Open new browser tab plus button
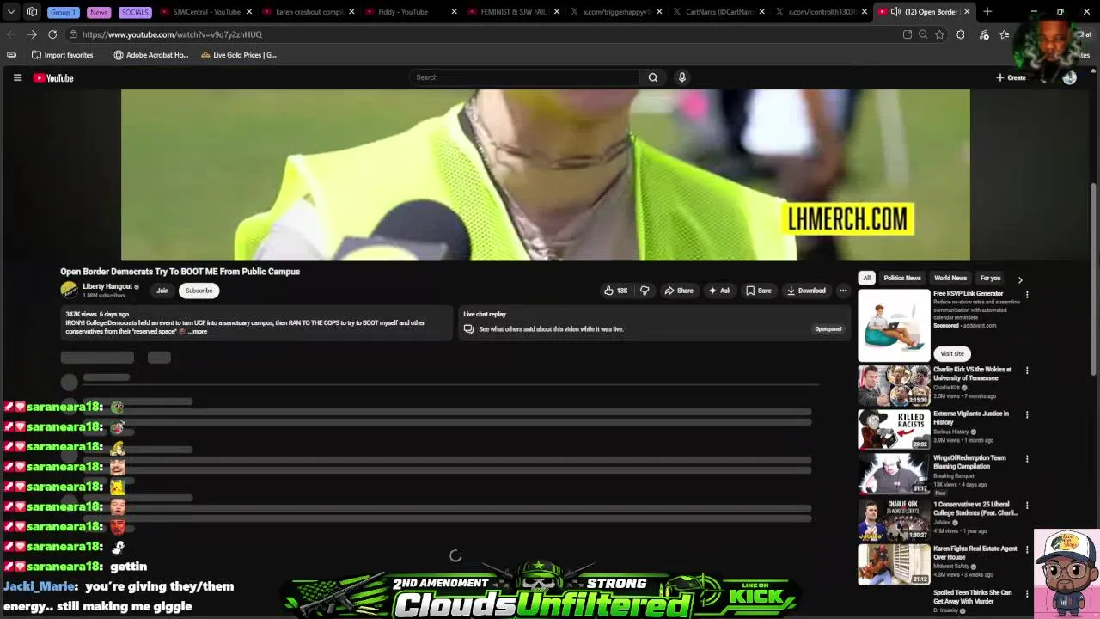The width and height of the screenshot is (1100, 619). (x=987, y=12)
